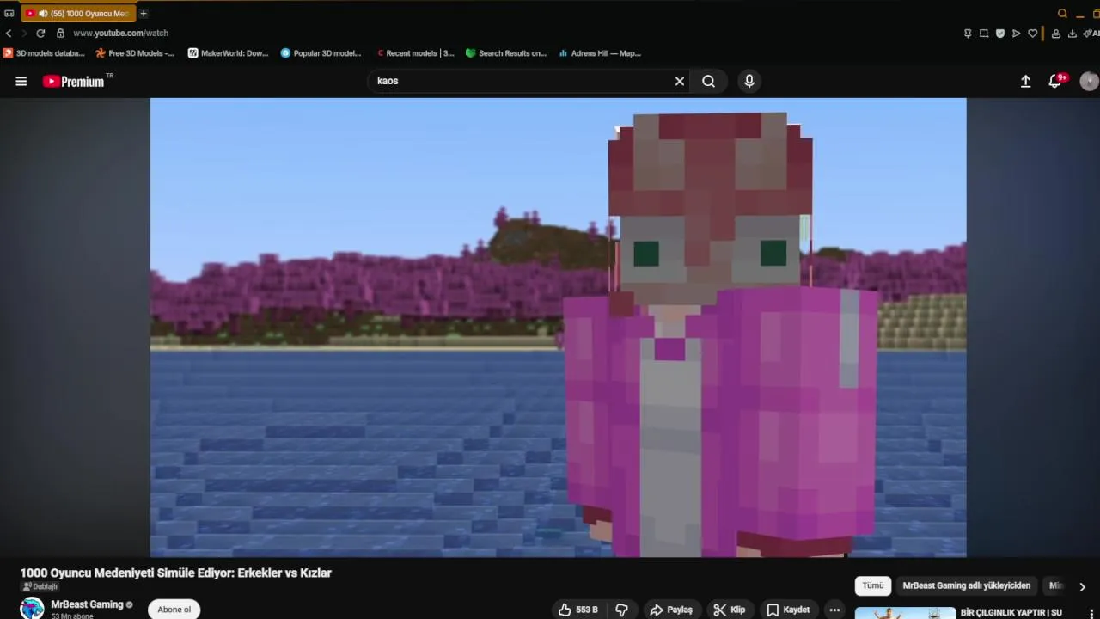
Task: Click the Paylaş share button
Action: point(671,610)
